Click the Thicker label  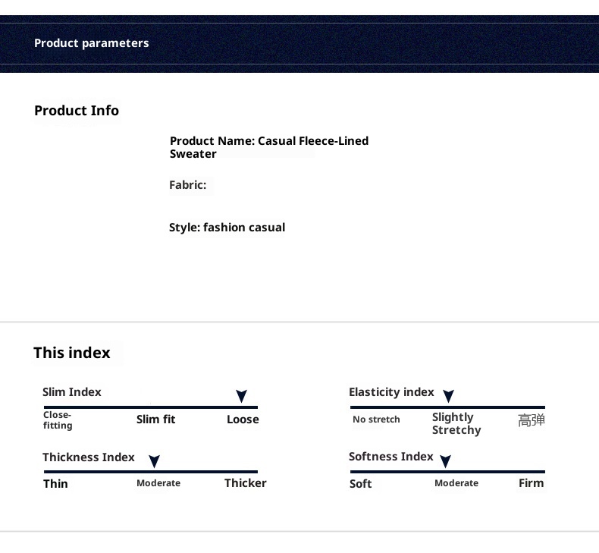[x=245, y=483]
